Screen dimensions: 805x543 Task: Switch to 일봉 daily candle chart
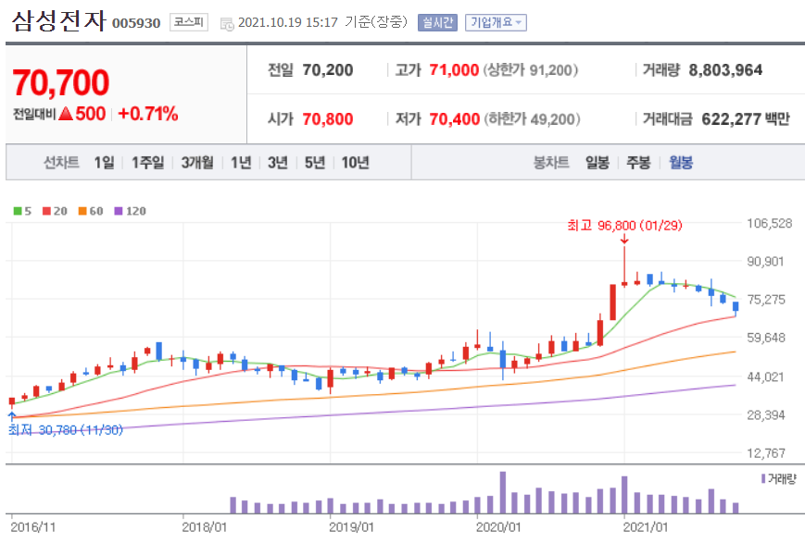pos(597,163)
